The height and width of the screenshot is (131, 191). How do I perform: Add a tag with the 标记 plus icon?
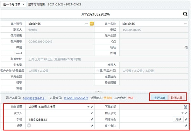point(29,126)
